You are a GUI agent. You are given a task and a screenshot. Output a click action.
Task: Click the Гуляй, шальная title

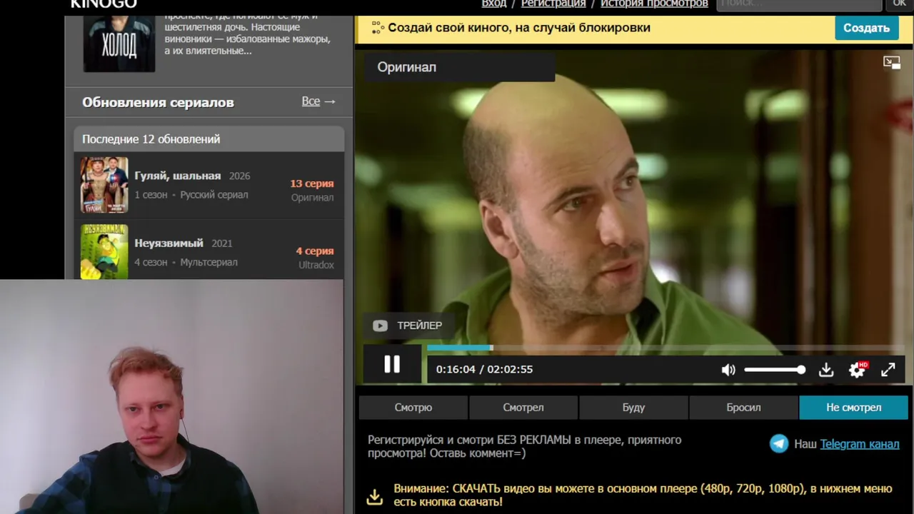click(178, 176)
